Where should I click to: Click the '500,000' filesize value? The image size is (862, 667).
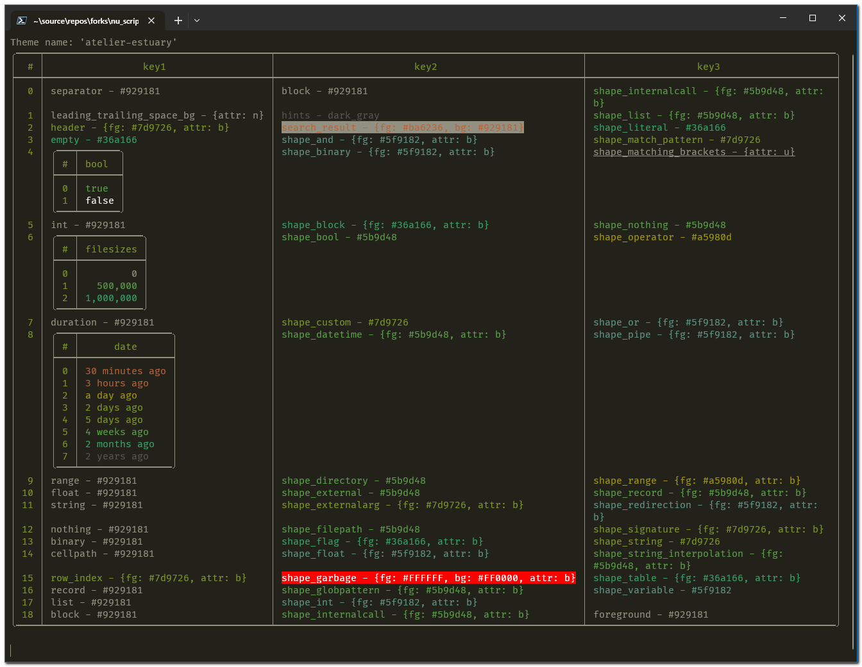click(x=117, y=286)
